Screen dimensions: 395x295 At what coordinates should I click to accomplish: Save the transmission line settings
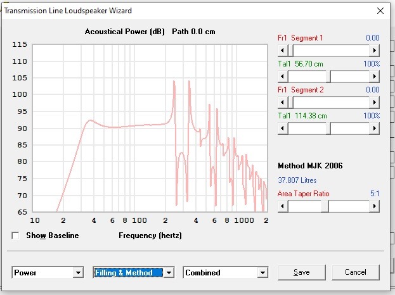302,272
